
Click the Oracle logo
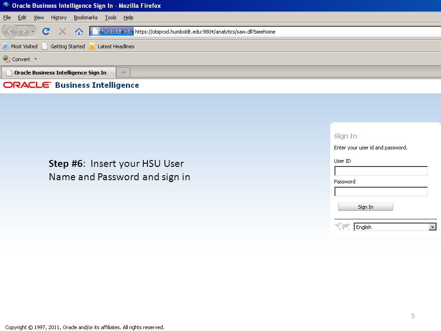click(27, 85)
